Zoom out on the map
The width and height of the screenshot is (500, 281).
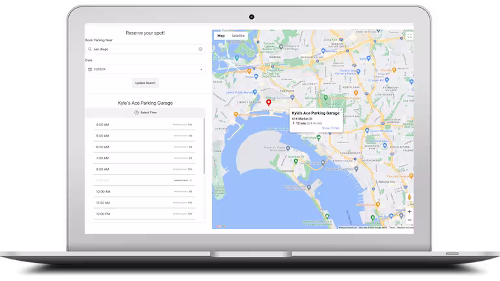point(410,220)
